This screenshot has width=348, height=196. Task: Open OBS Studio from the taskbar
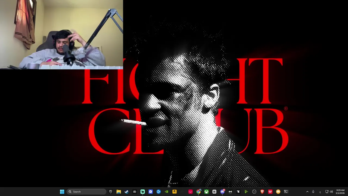click(254, 192)
